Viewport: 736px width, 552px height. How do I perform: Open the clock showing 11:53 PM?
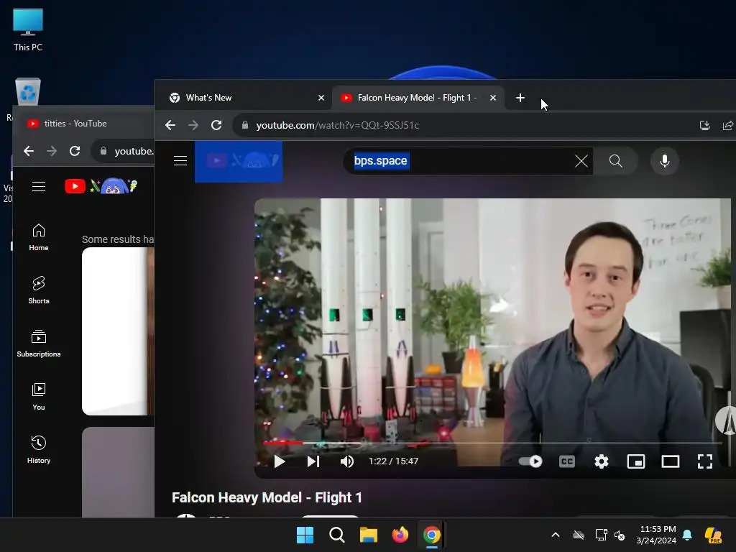coord(656,535)
